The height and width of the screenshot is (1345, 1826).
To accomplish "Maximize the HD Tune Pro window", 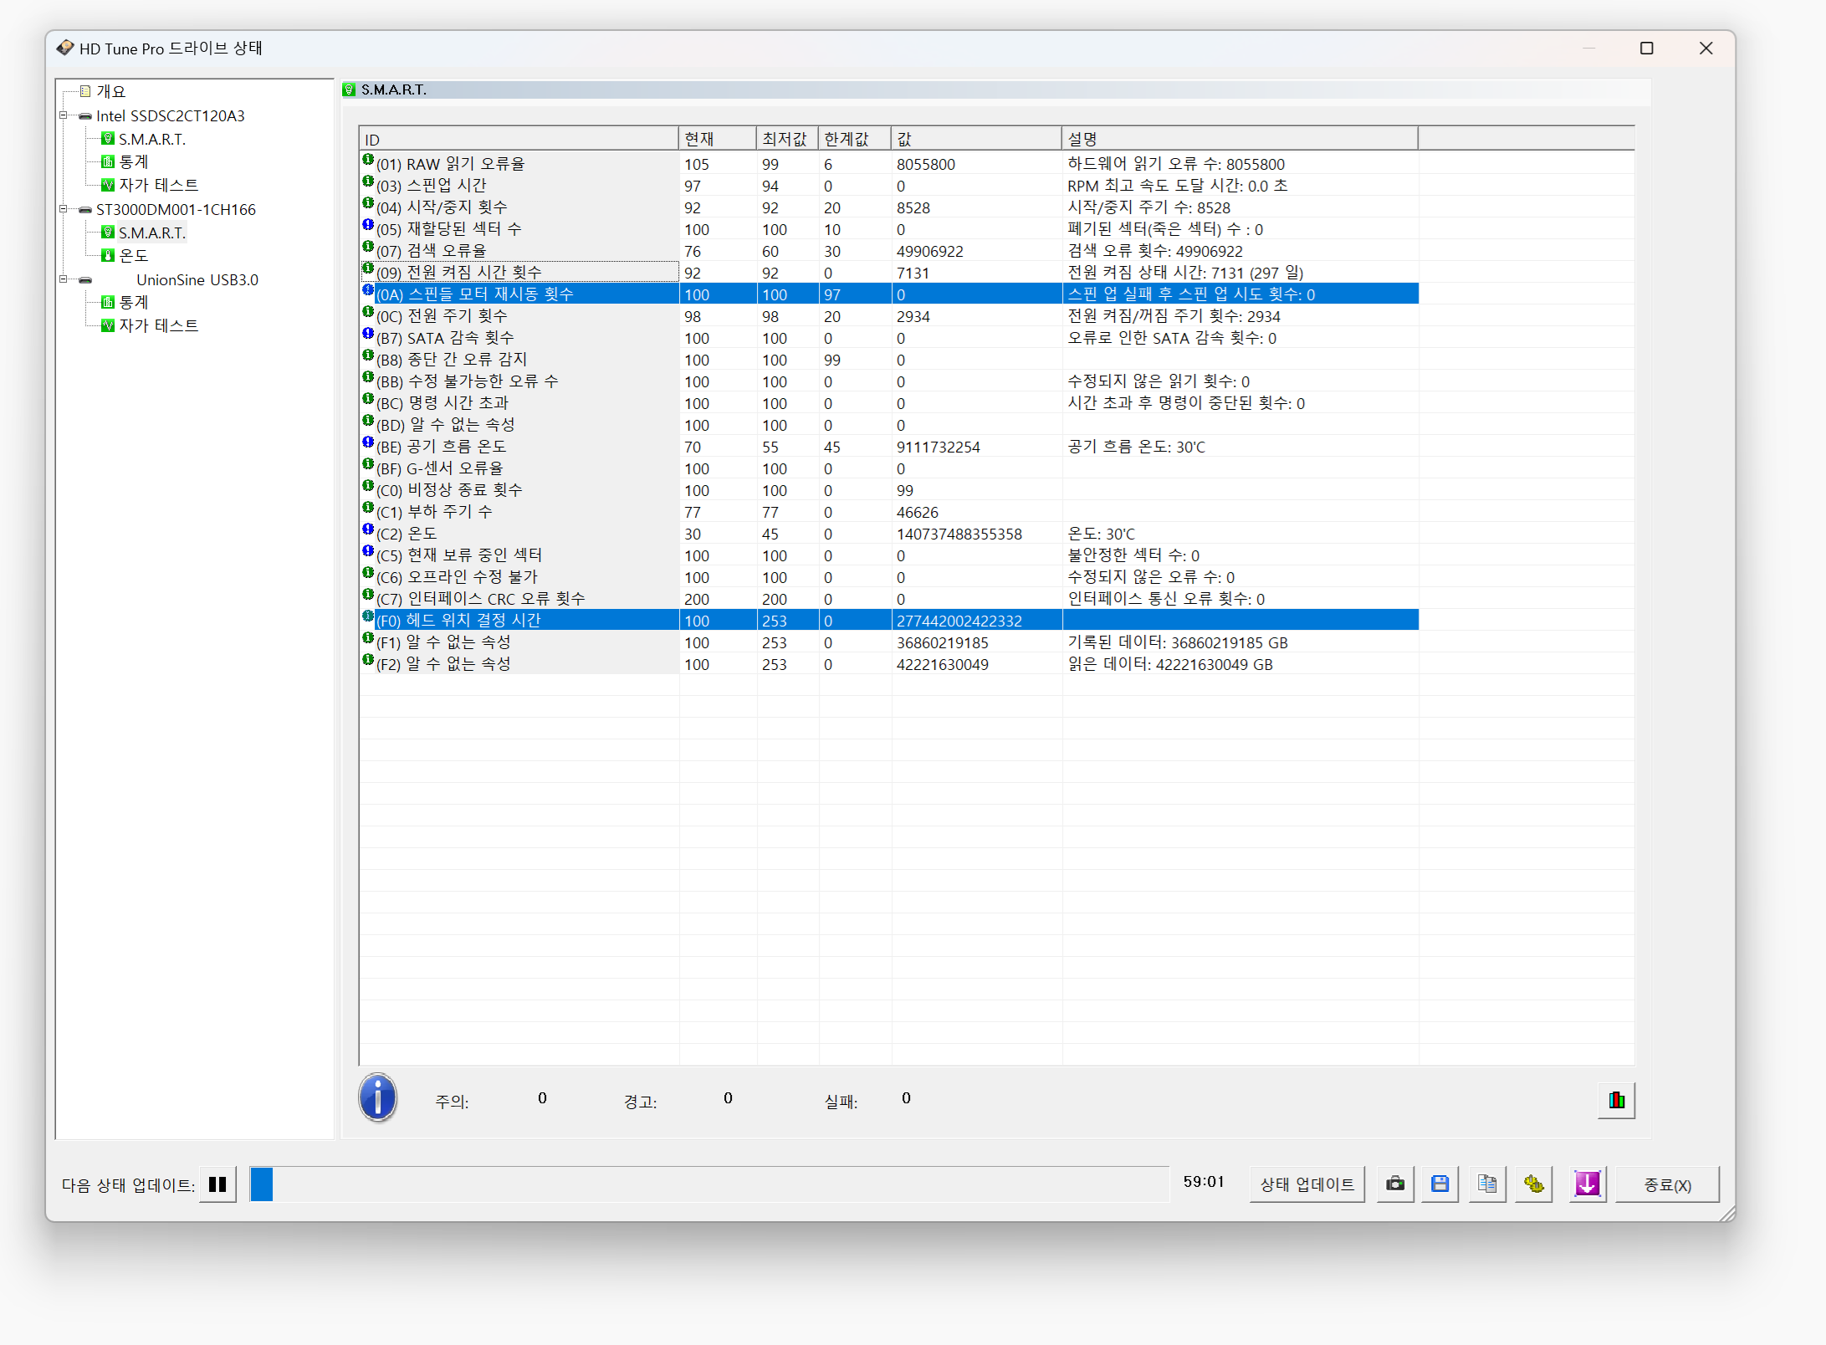I will click(1646, 49).
